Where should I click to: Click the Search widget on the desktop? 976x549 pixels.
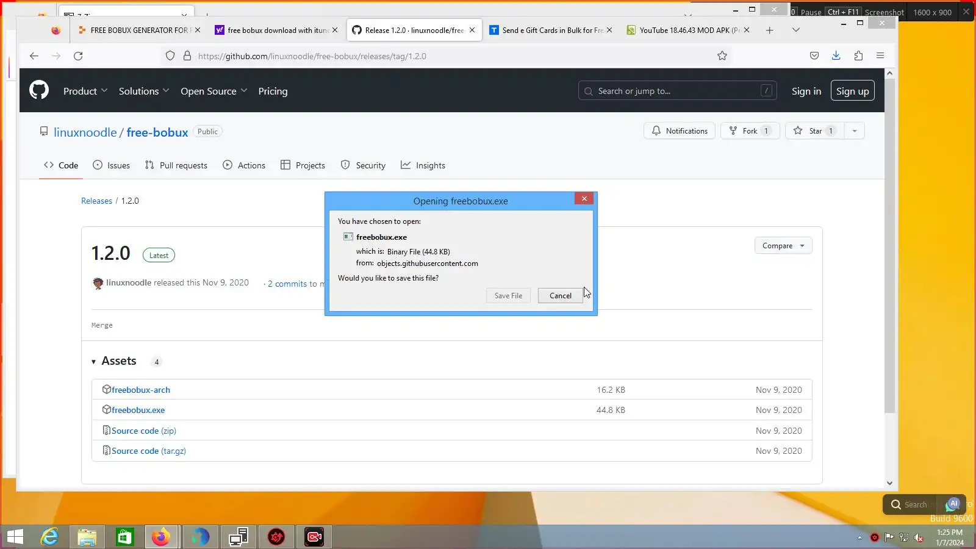coord(909,504)
